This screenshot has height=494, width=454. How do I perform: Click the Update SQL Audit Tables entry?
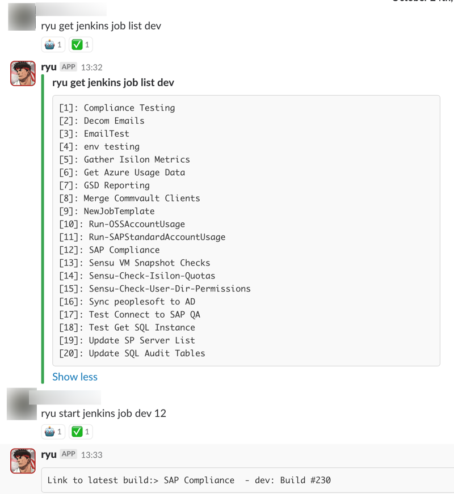(x=132, y=353)
